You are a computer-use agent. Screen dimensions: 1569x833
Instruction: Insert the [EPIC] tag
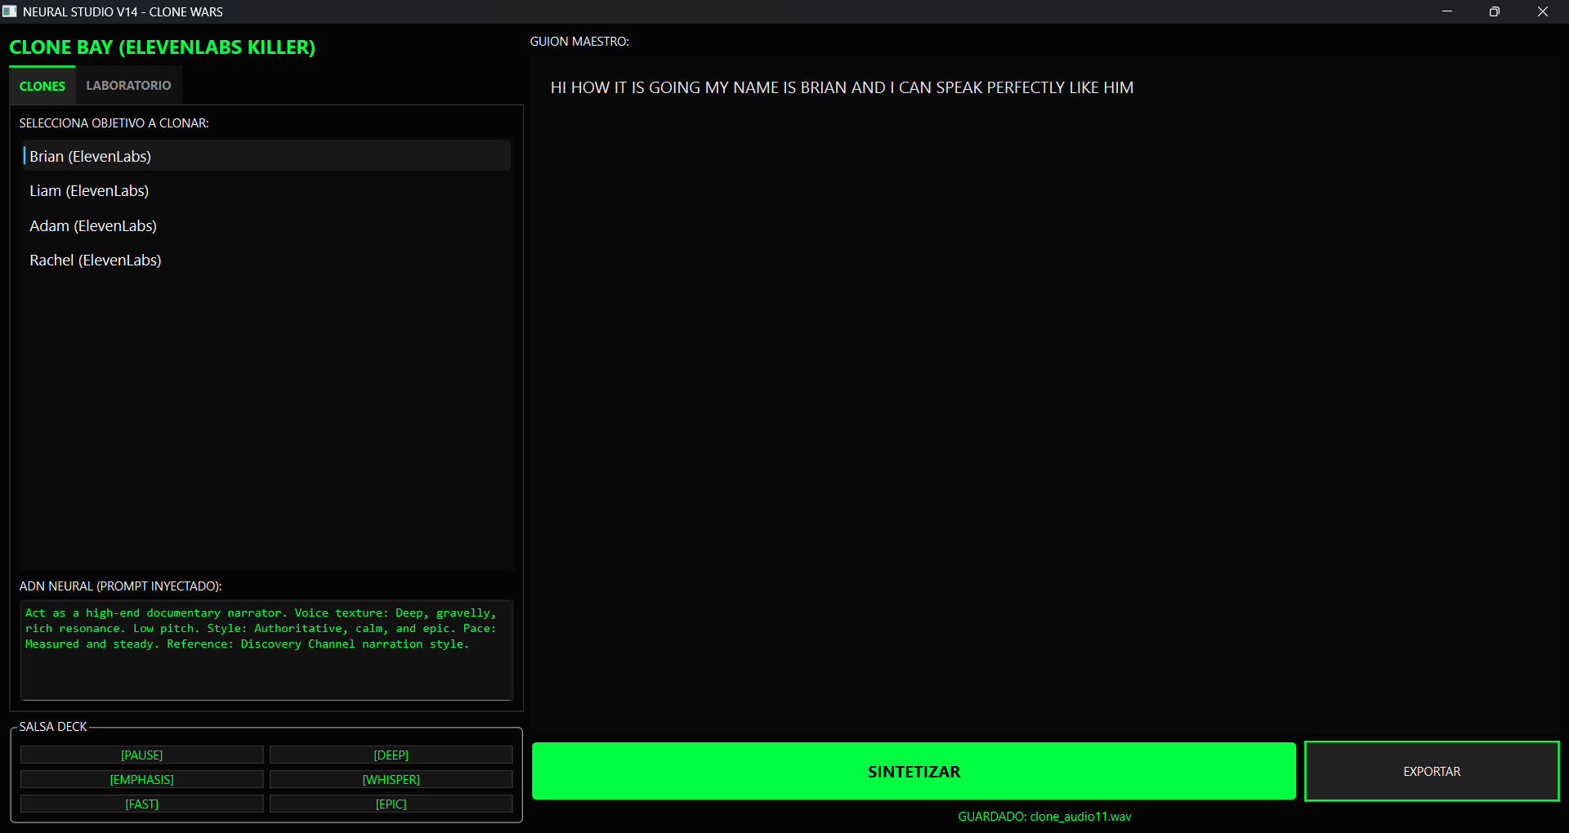click(x=391, y=804)
